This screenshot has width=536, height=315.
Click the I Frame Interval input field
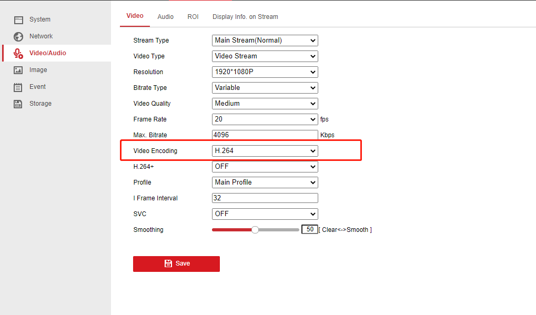[x=265, y=198]
